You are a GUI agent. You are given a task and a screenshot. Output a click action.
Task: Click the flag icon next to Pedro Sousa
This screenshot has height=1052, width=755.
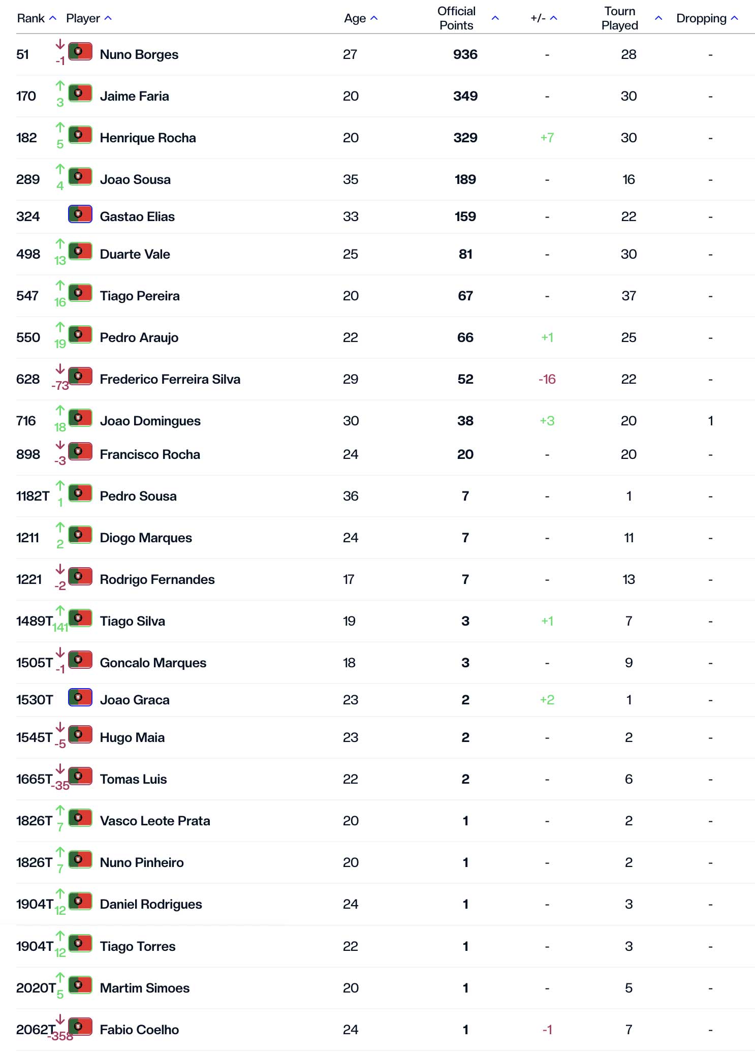[x=80, y=493]
